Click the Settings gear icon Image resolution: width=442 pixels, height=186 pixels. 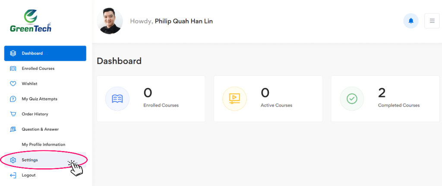coord(13,160)
